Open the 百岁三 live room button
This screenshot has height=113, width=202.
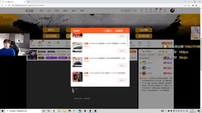51,30
